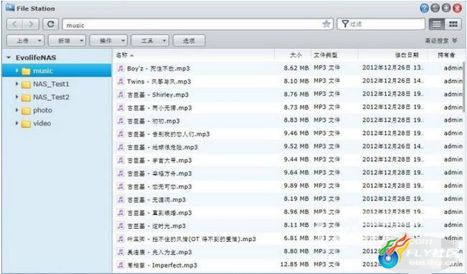Collapse the EvolifeNAS tree root
Viewport: 467px width, 274px height.
point(9,57)
